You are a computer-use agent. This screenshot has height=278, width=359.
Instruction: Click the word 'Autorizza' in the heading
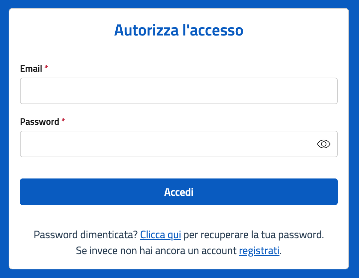146,31
